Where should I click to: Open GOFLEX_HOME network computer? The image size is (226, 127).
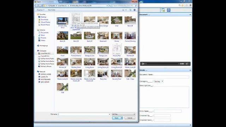point(46,74)
